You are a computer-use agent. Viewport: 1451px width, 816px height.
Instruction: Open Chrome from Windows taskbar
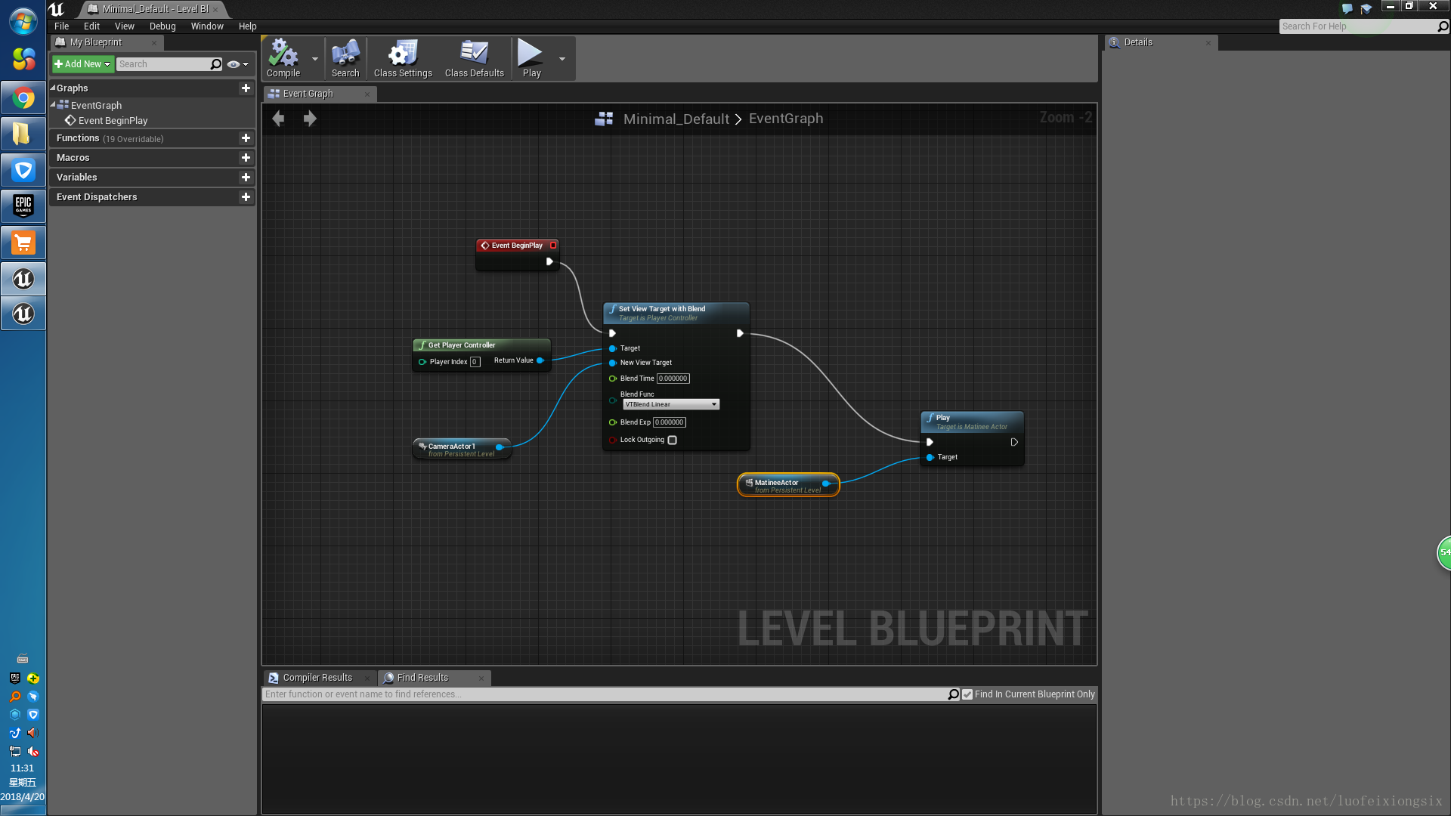[23, 98]
